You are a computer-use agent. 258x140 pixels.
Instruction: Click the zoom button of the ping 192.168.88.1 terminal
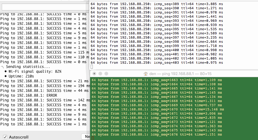106,74
